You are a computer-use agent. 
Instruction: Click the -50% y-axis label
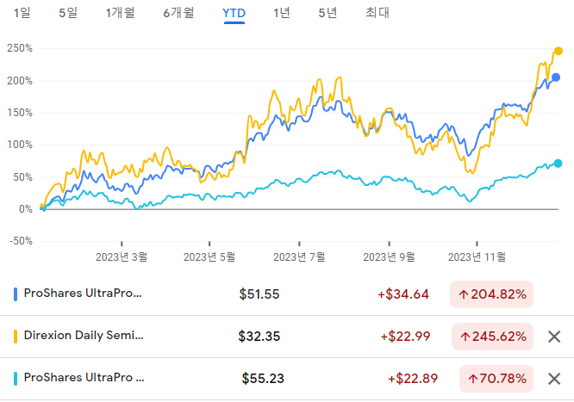21,241
